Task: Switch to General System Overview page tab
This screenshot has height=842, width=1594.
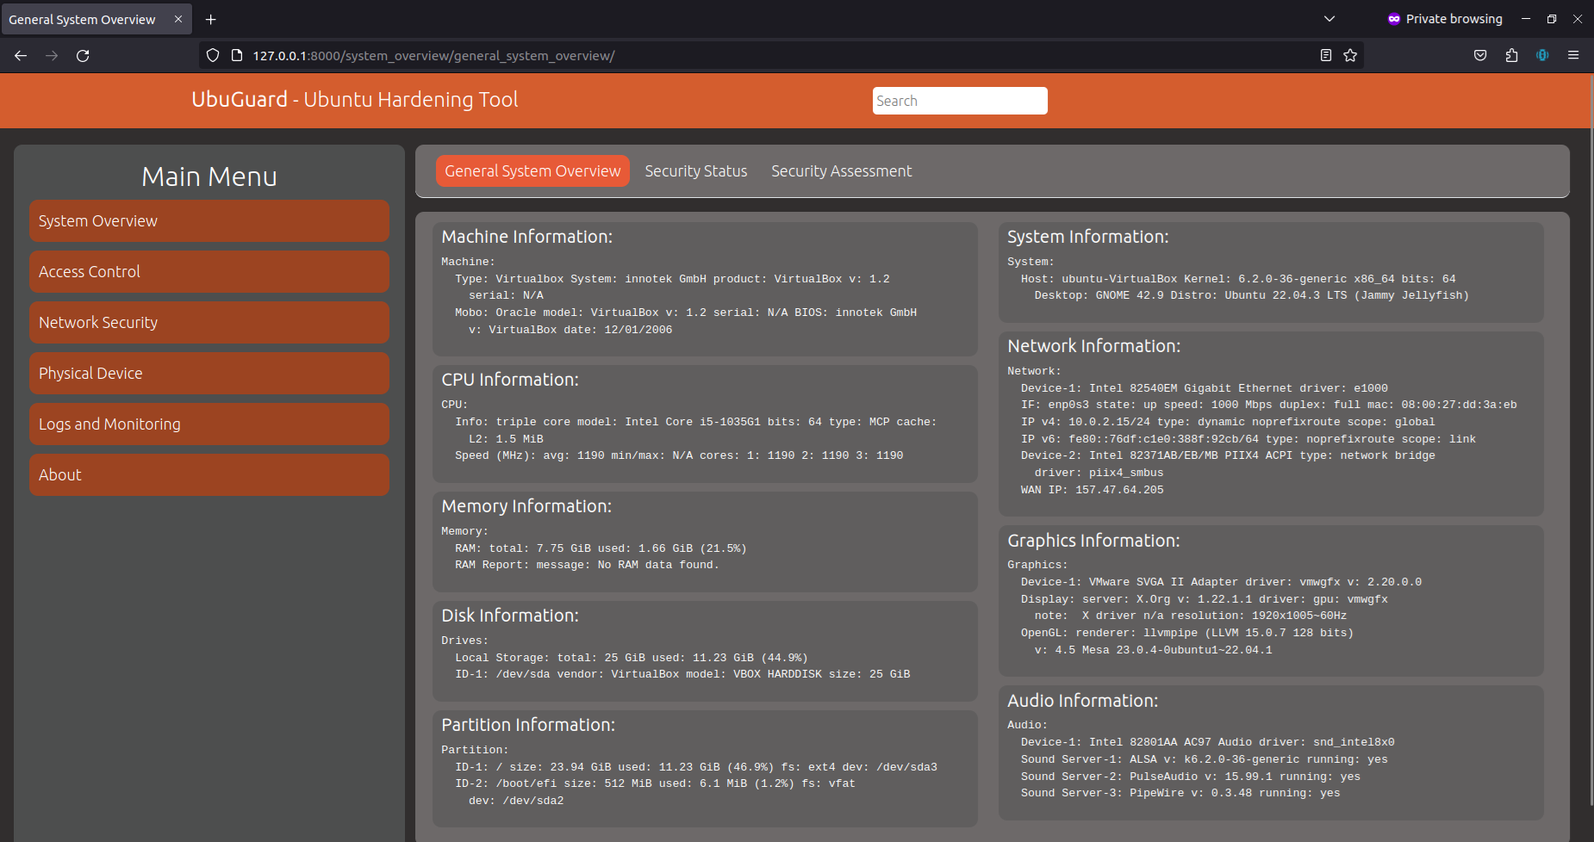Action: point(532,171)
